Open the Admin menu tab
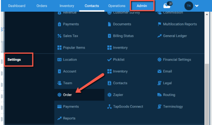This screenshot has width=212, height=125. (142, 6)
